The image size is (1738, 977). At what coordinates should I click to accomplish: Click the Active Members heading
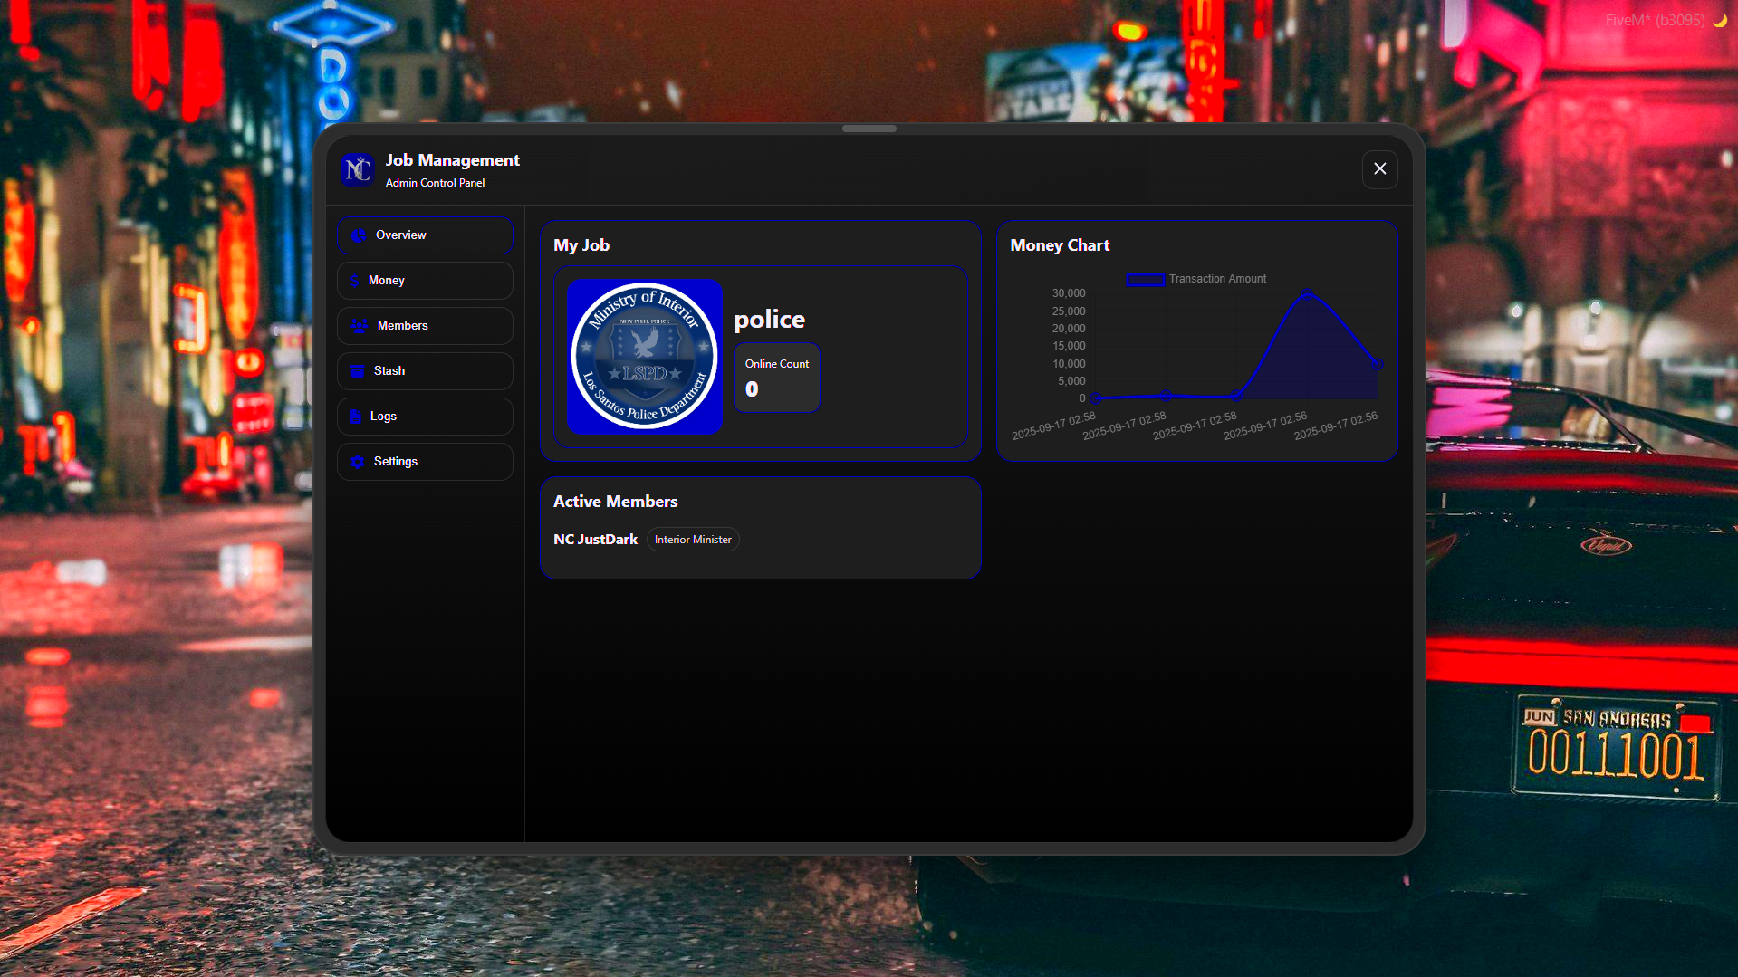tap(616, 502)
